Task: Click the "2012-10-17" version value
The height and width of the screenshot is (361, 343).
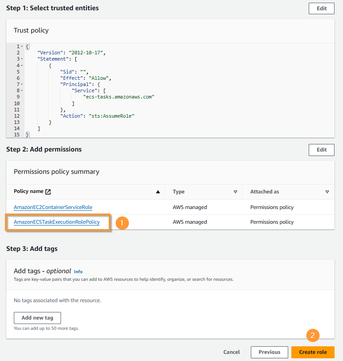Action: point(86,53)
